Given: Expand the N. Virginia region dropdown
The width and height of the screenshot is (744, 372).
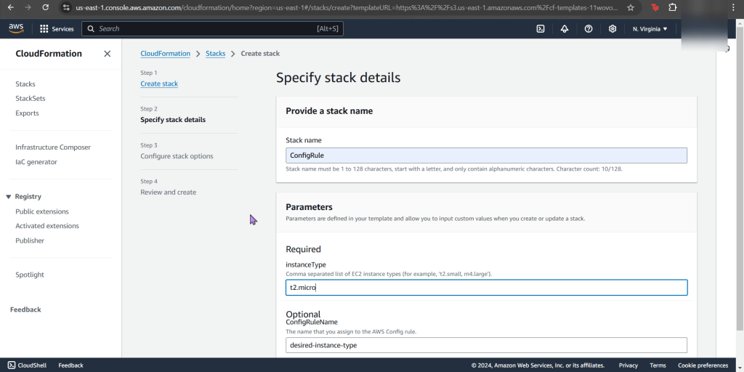Looking at the screenshot, I should pyautogui.click(x=650, y=29).
